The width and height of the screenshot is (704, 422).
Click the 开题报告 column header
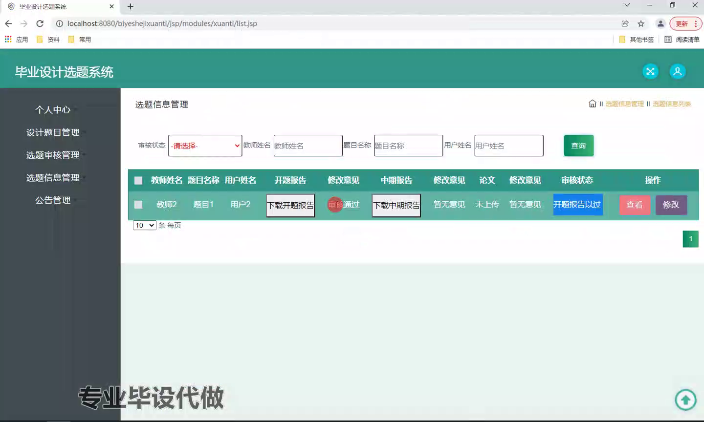(x=290, y=180)
